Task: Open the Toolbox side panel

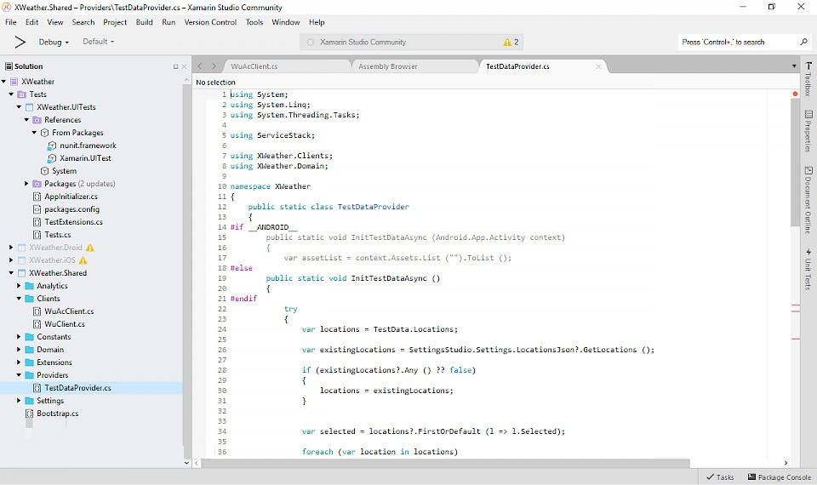Action: (808, 79)
